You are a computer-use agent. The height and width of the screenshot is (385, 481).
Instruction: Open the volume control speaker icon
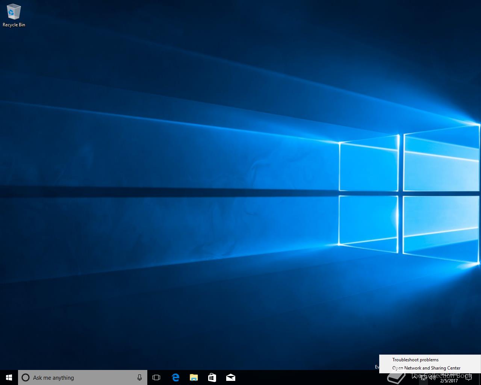pos(433,377)
